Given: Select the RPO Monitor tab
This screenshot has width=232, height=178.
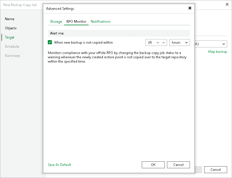Looking at the screenshot, I should 76,22.
